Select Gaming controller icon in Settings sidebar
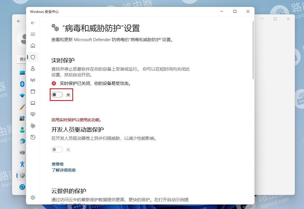The image size is (304, 209). pyautogui.click(x=22, y=152)
